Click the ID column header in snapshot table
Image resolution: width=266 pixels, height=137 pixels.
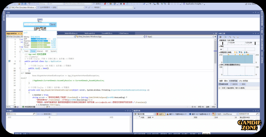[219, 88]
